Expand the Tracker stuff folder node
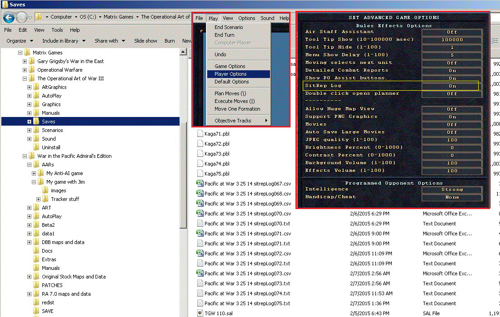Screen dimensions: 500x317 [x=38, y=199]
